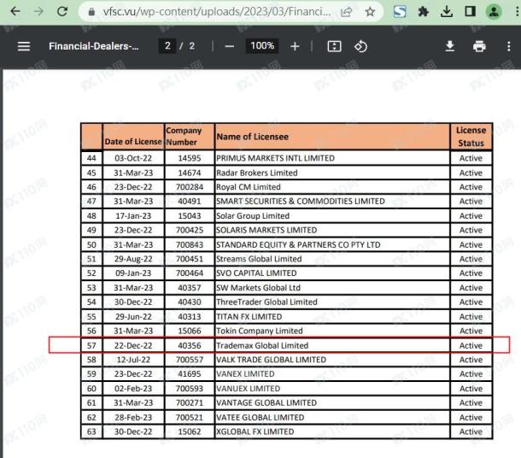Screen dimensions: 521x458
Task: Select VANTAGE GLOBAL LIMITED
Action: (x=266, y=402)
